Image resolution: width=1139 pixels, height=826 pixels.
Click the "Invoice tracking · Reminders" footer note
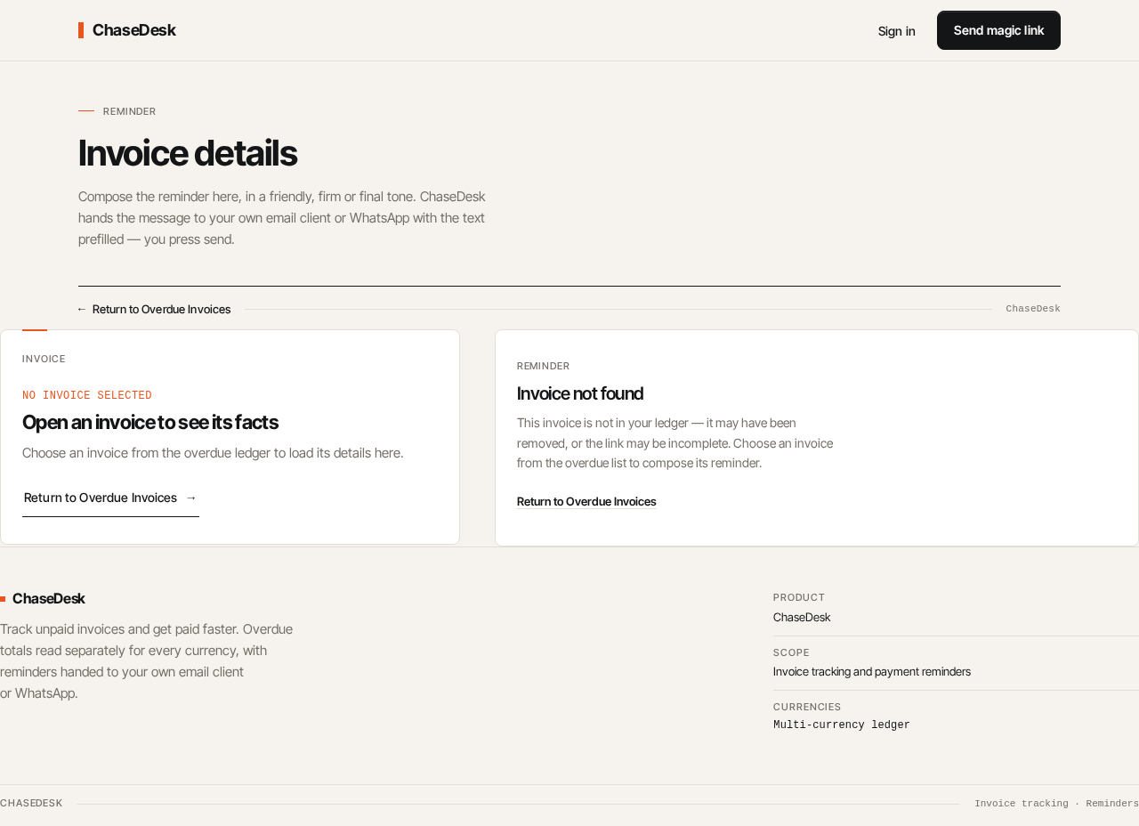tap(1056, 804)
